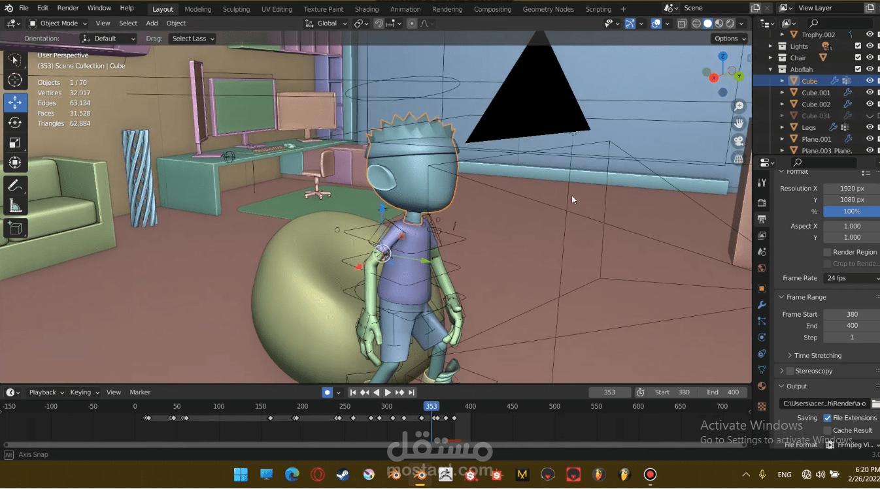This screenshot has height=489, width=880.
Task: Activate the Rotate tool
Action: coord(15,123)
